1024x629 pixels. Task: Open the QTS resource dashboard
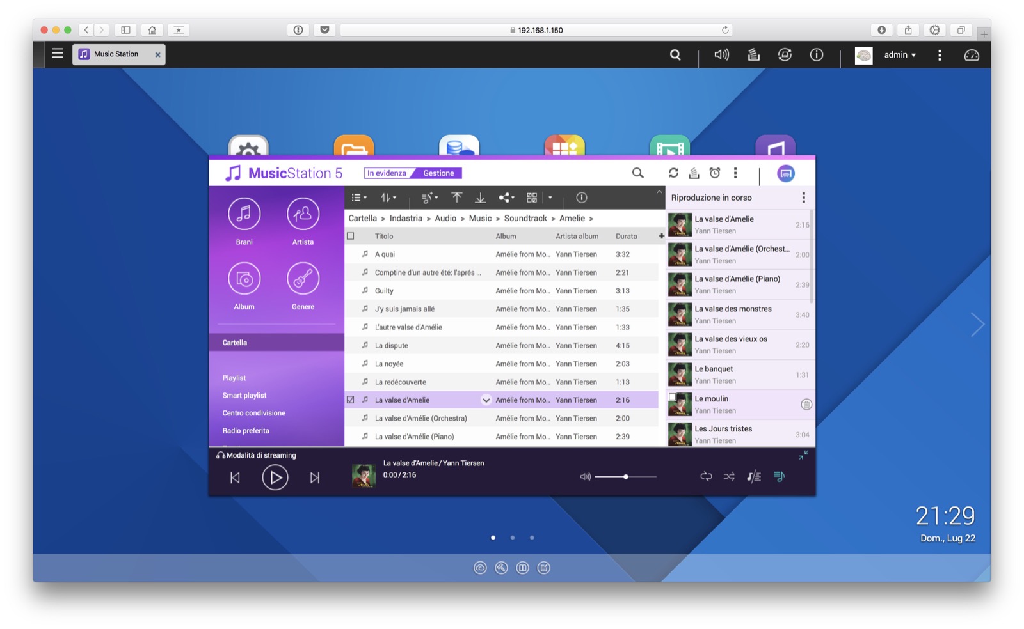[x=972, y=55]
